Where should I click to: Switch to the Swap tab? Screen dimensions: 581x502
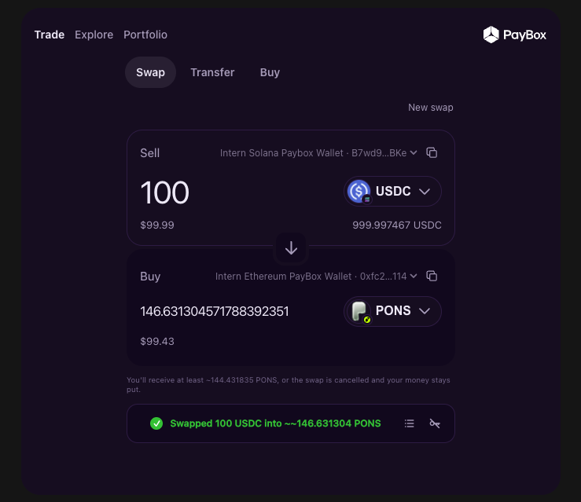pyautogui.click(x=150, y=72)
